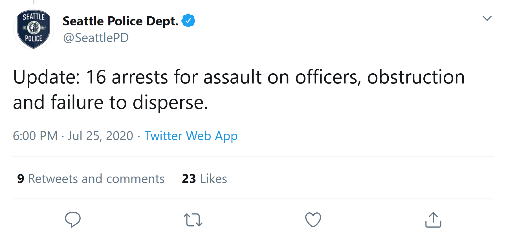506x240 pixels.
Task: Open the Seattle Police Dept. profile name
Action: 120,21
